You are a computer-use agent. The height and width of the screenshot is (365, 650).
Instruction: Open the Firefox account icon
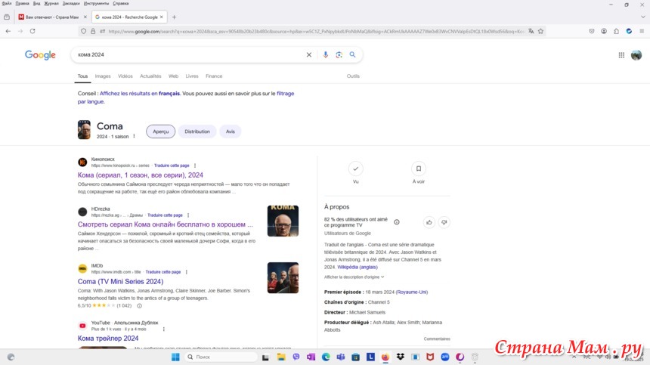pos(604,31)
